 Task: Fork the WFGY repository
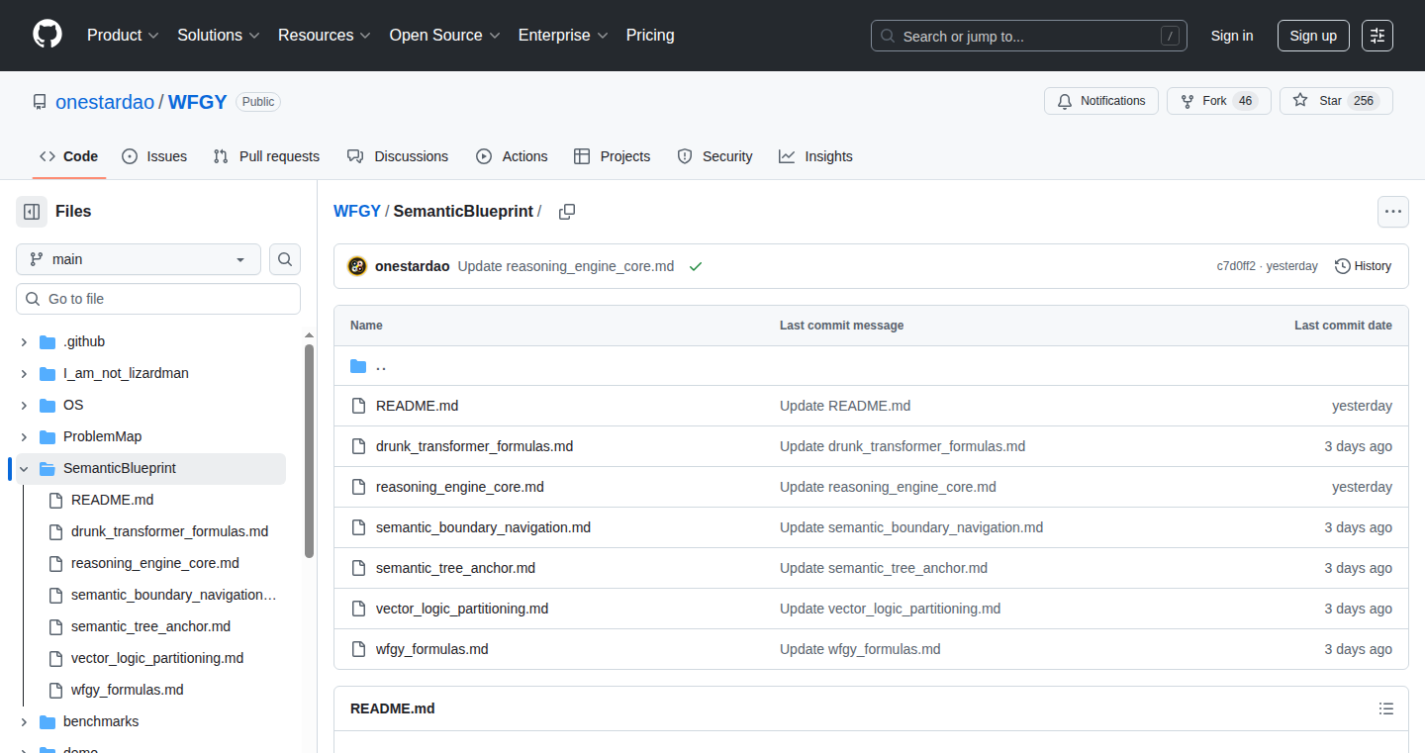(x=1219, y=101)
